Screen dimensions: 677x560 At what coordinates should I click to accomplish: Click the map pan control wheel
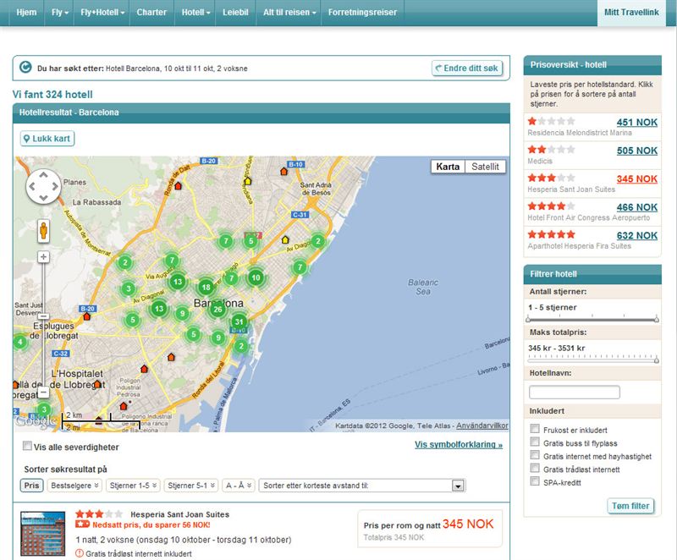click(43, 187)
